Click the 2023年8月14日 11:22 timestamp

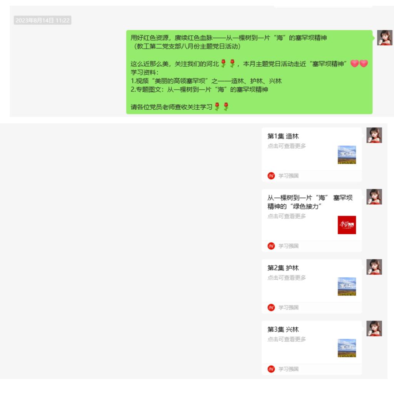(x=42, y=20)
